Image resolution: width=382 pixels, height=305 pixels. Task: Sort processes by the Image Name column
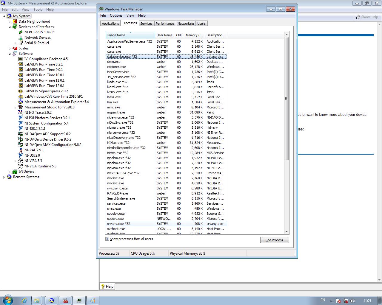(130, 35)
